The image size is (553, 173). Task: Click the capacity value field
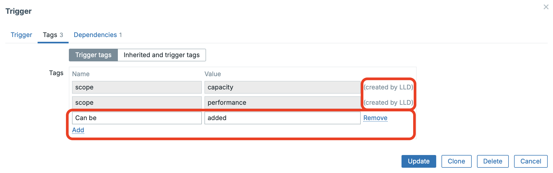click(x=282, y=87)
